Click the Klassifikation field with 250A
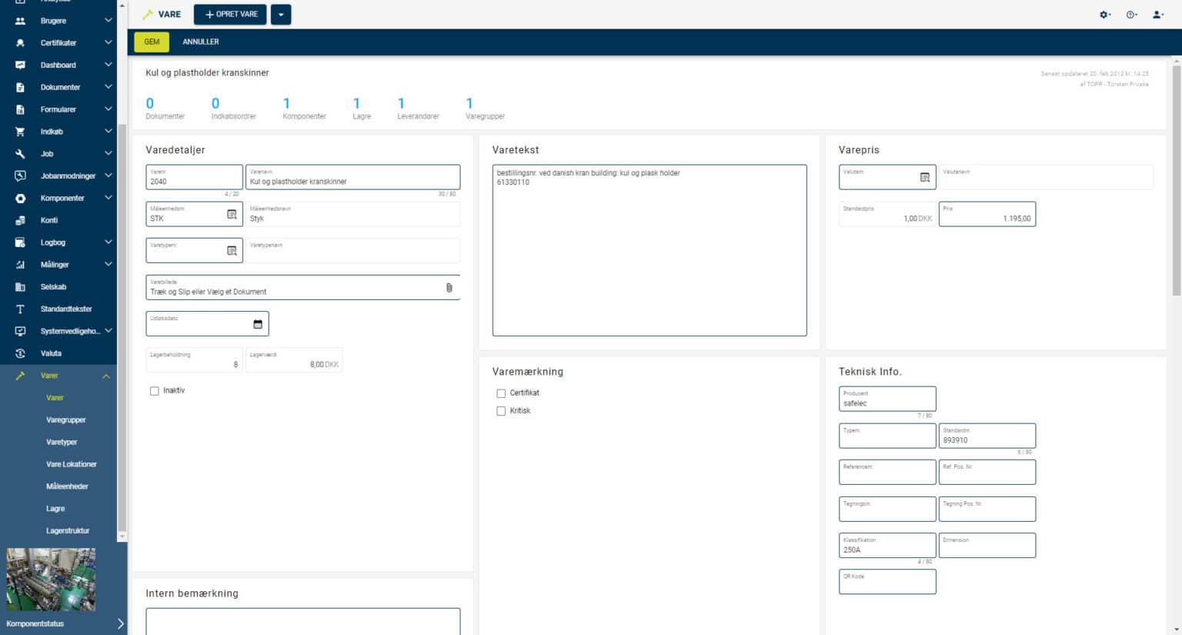The height and width of the screenshot is (635, 1182). pos(887,545)
